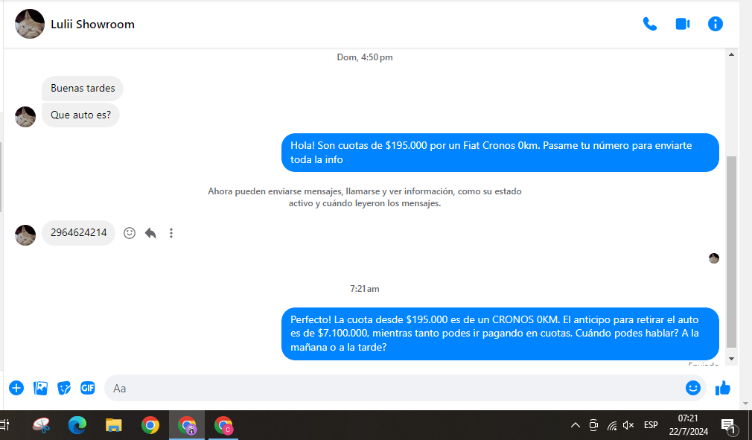
Task: Click muted volume tray icon
Action: (628, 425)
